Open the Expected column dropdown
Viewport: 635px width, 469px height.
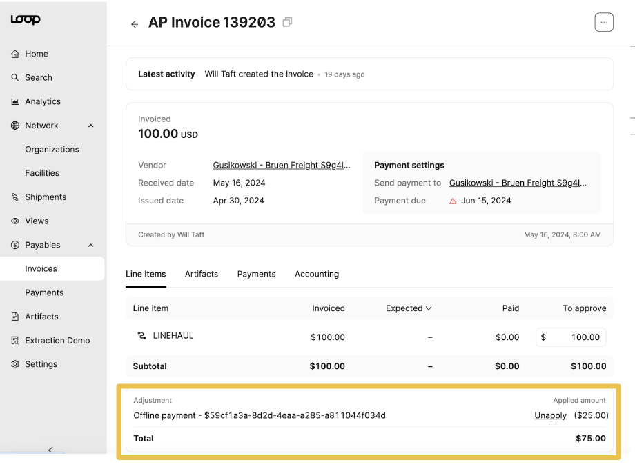409,308
